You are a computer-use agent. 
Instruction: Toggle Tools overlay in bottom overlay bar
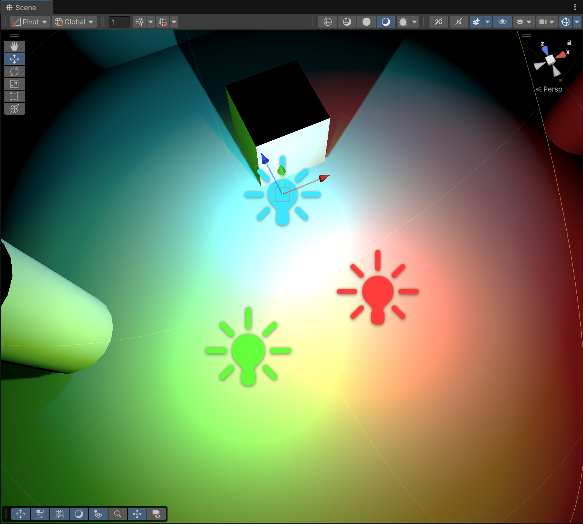(21, 514)
